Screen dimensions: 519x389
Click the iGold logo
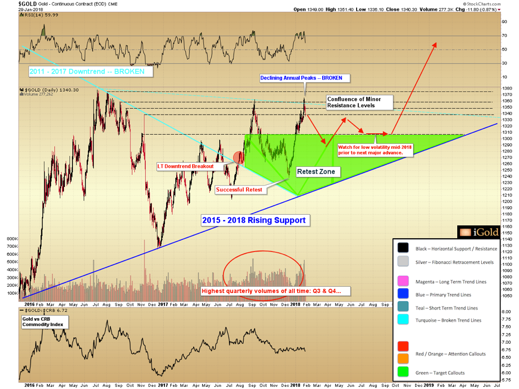[x=478, y=231]
